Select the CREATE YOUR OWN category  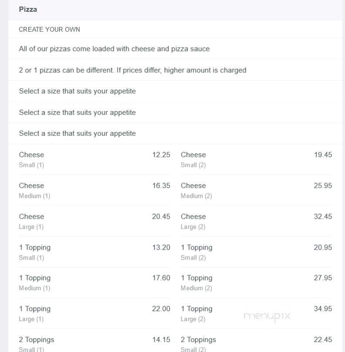49,30
